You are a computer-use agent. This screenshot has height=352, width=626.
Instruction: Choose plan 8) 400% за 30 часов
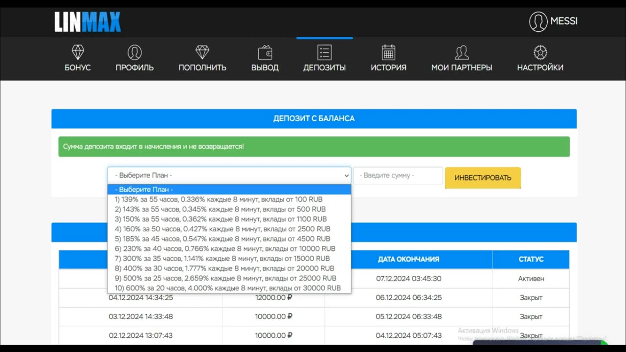tap(229, 268)
